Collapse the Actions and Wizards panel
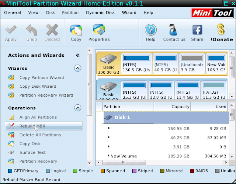The image size is (236, 184). 77,55
